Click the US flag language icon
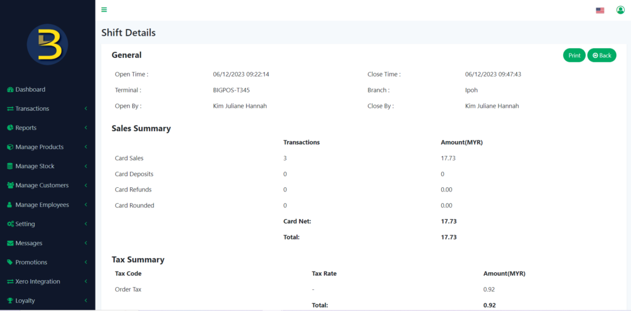 point(600,10)
